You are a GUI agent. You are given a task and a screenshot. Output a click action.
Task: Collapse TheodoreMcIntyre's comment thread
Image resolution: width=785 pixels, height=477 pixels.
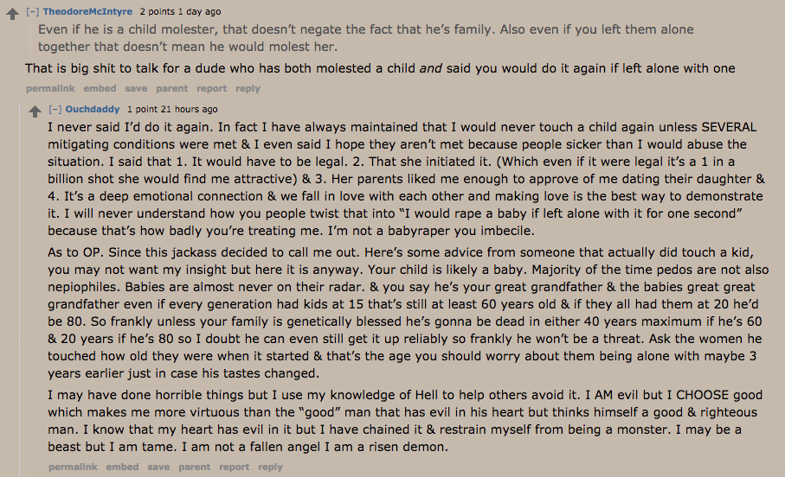pyautogui.click(x=33, y=11)
